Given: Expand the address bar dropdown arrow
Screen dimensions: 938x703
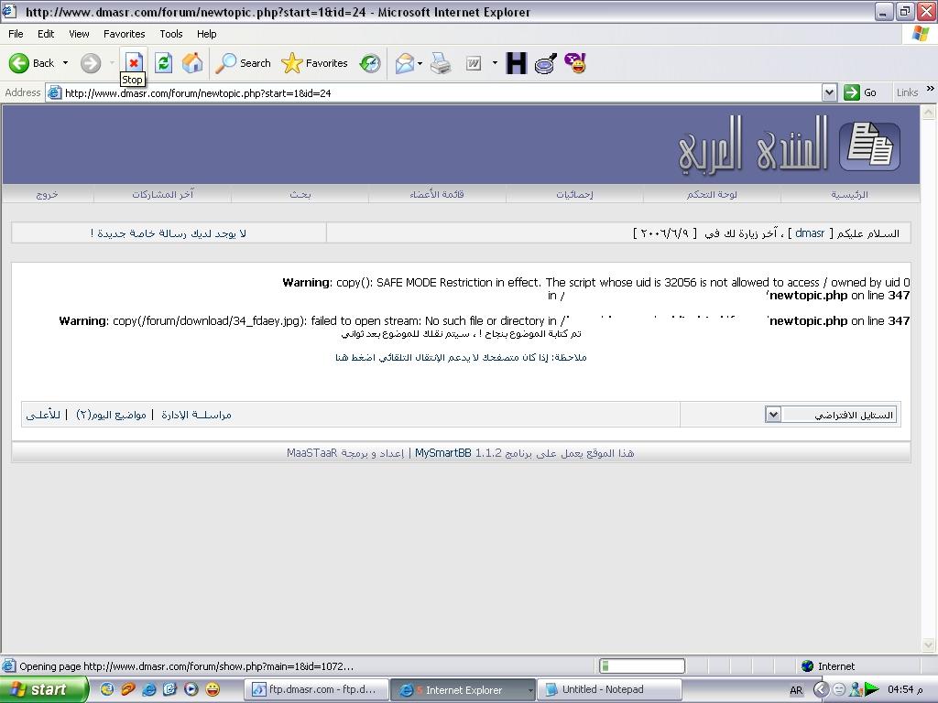Looking at the screenshot, I should [829, 92].
